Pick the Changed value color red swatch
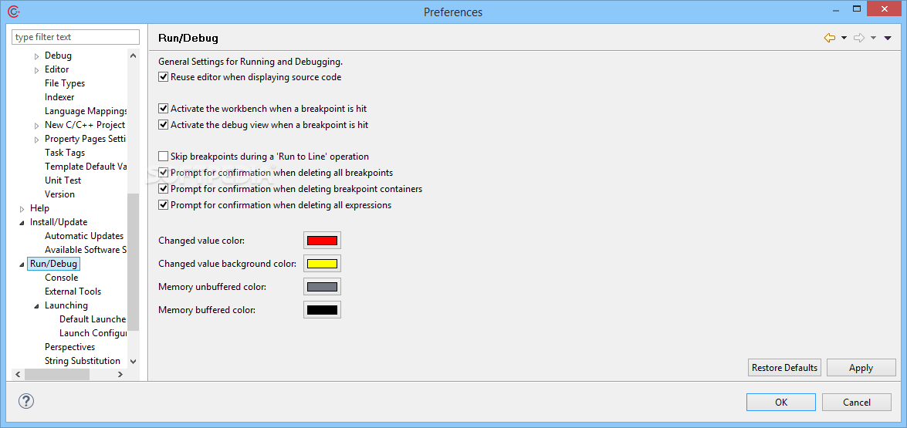This screenshot has height=428, width=907. pos(322,241)
